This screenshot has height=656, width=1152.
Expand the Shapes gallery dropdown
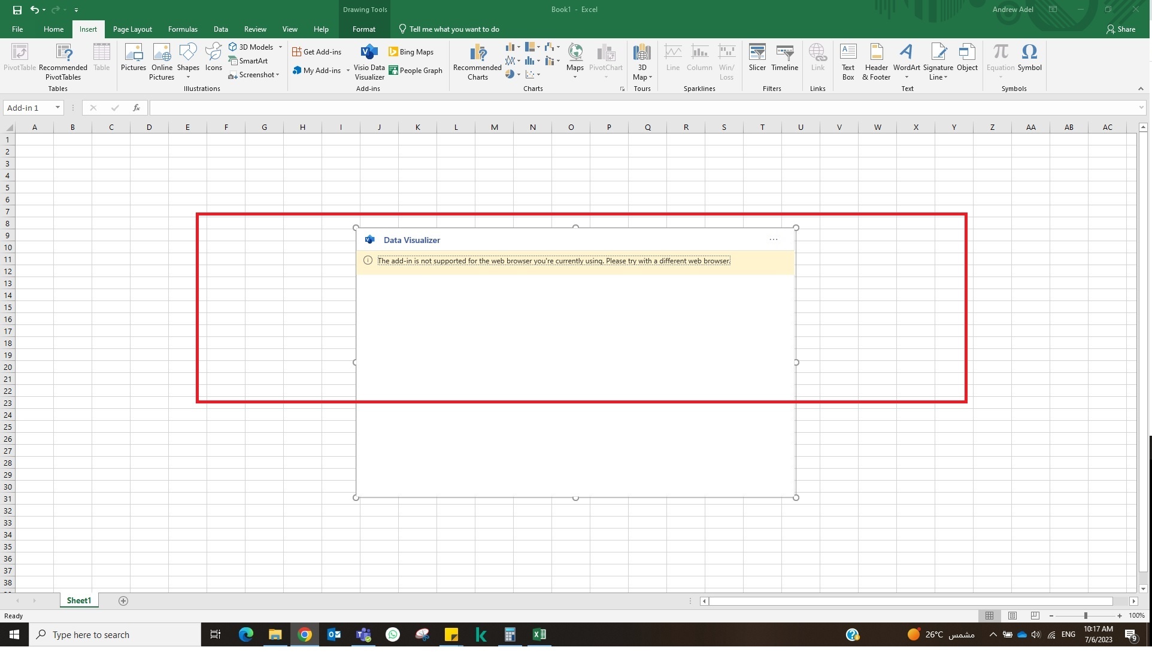tap(188, 77)
